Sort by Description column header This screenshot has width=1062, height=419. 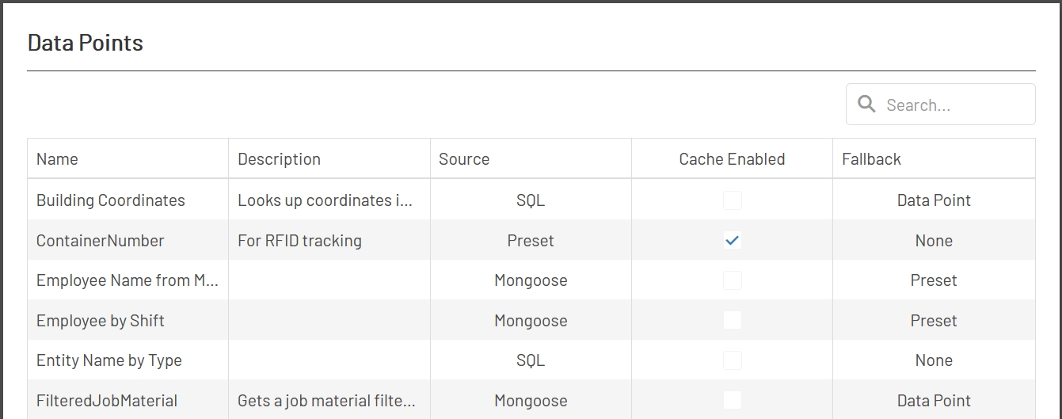point(279,159)
